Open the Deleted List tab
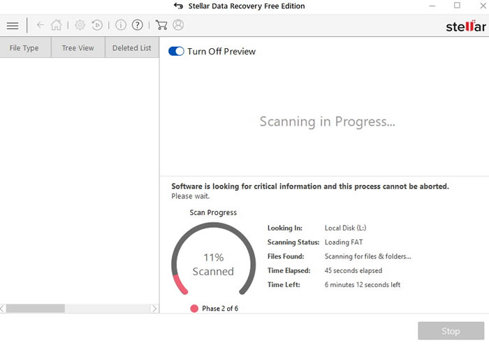The height and width of the screenshot is (345, 489). [131, 48]
